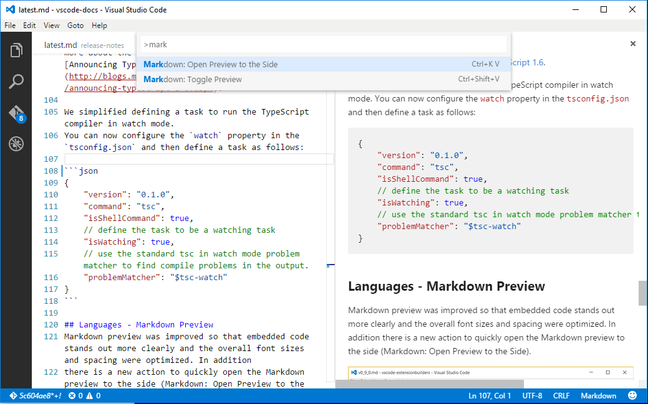Open the Explorer files view

coord(16,50)
